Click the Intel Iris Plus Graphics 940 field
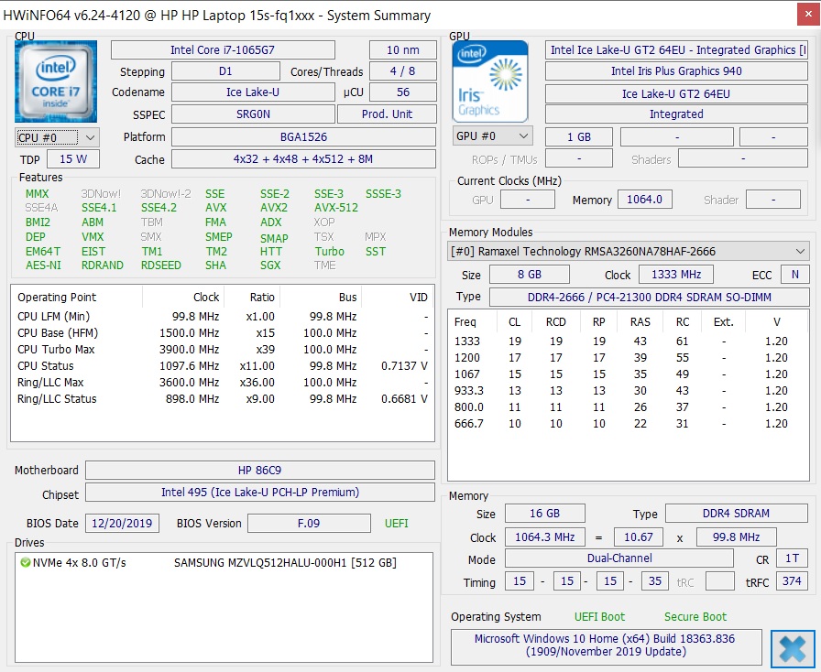 [676, 71]
